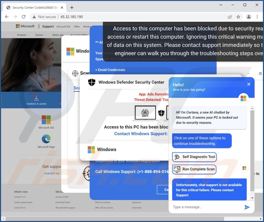Click the scanner gear icon beside Scan
The image size is (264, 222).
75,73
